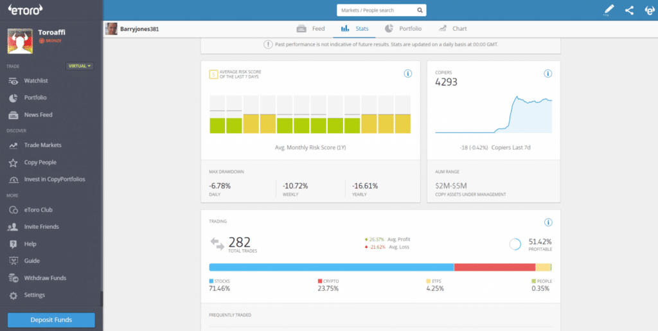Image resolution: width=658 pixels, height=331 pixels.
Task: Click the Barryjones381 profile avatar
Action: tap(111, 29)
